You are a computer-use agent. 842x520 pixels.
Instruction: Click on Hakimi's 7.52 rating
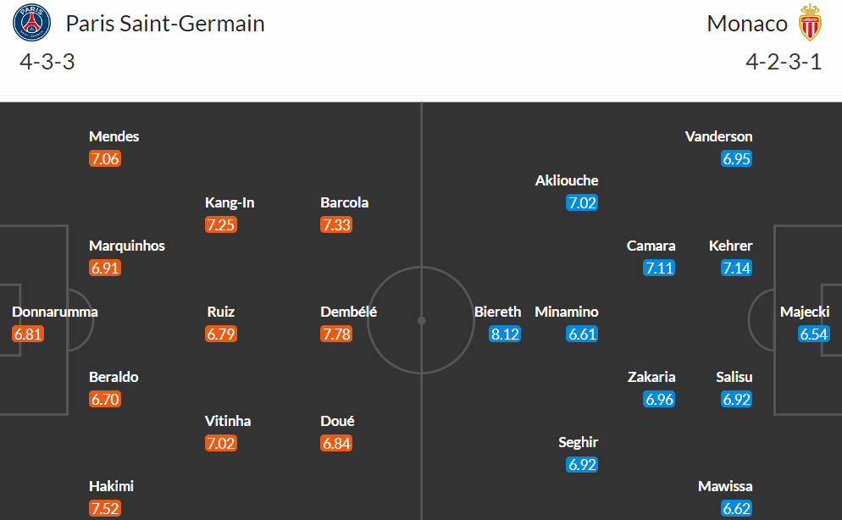click(105, 508)
